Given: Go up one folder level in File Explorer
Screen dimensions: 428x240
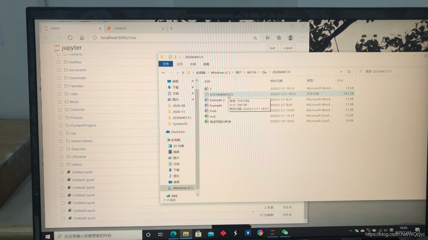Looking at the screenshot, I should tap(183, 73).
